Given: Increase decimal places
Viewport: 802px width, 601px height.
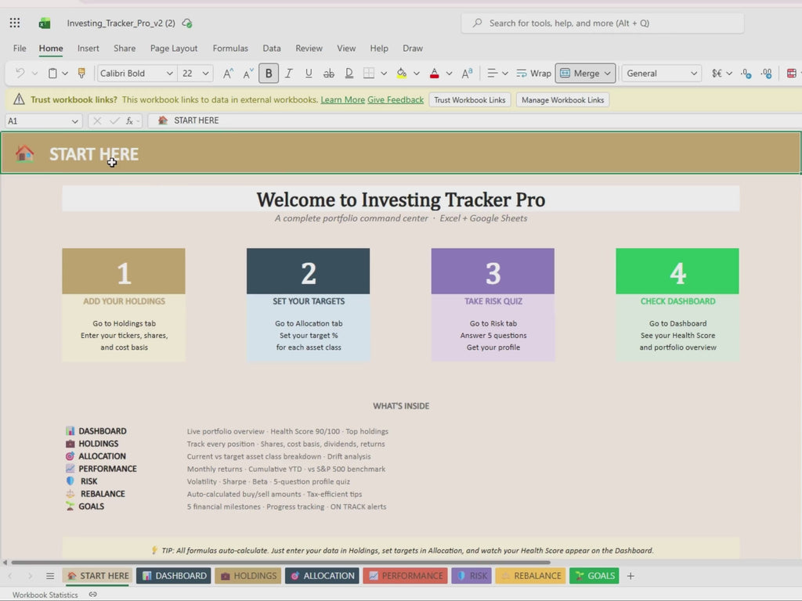Looking at the screenshot, I should 766,73.
